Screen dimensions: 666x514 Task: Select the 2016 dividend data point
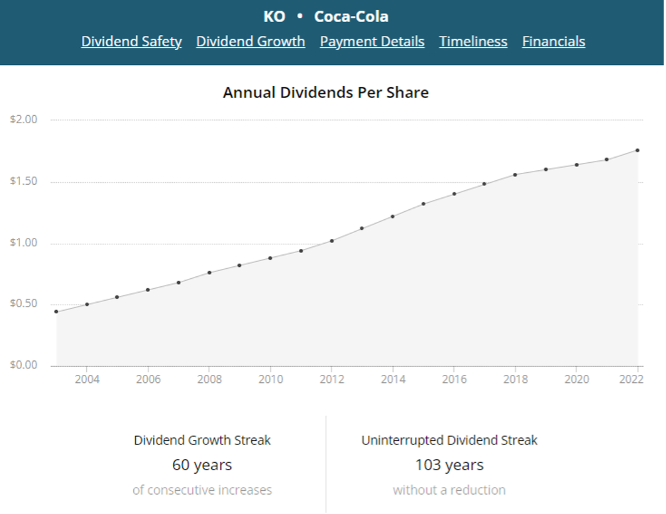pyautogui.click(x=454, y=194)
